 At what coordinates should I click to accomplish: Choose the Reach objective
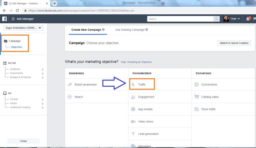coord(97,97)
